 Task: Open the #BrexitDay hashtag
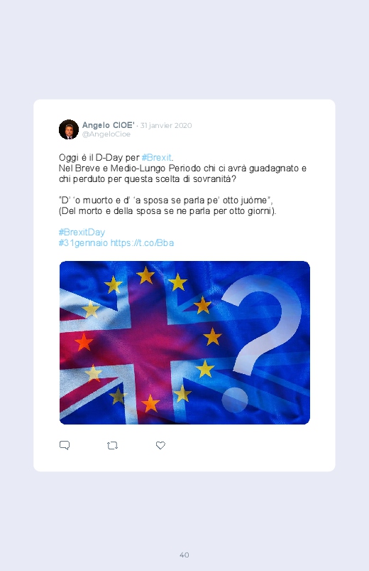(x=82, y=233)
